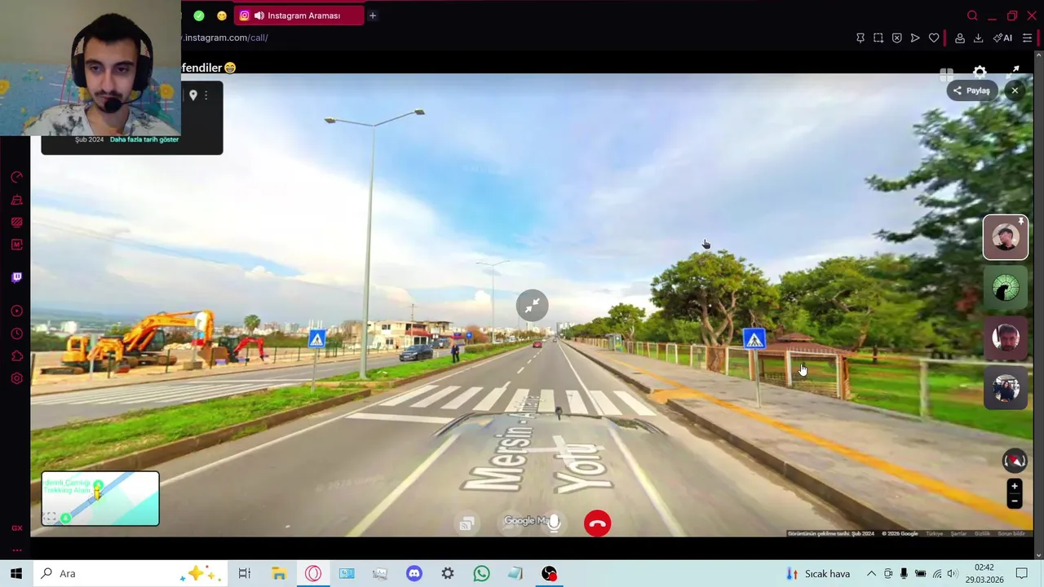Switch to grid layout in the call view
Image resolution: width=1044 pixels, height=587 pixels.
point(946,73)
